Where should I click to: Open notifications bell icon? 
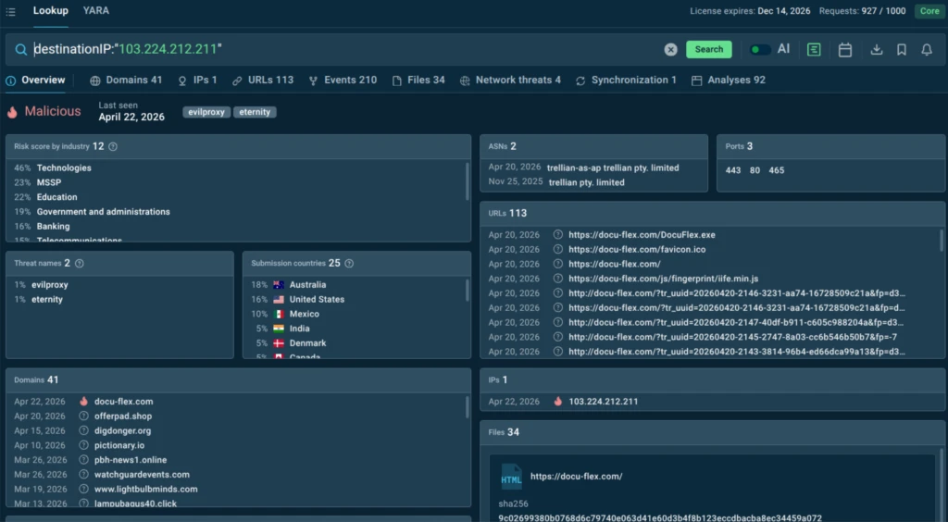pos(926,50)
